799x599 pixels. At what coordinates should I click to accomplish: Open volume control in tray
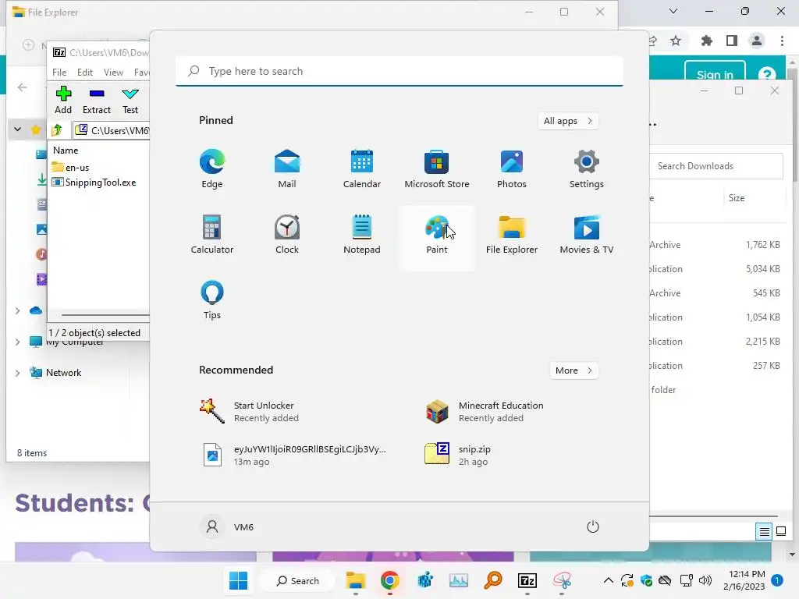[705, 580]
